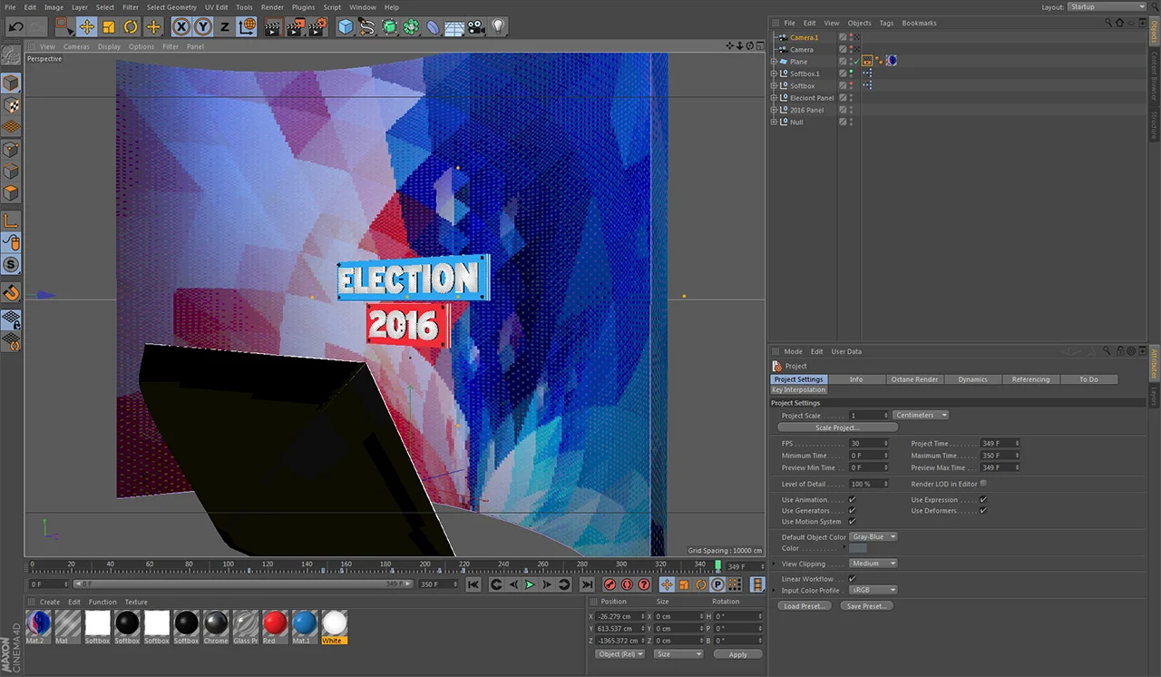Open the Object (Rel) coordinate dropdown

pyautogui.click(x=620, y=654)
